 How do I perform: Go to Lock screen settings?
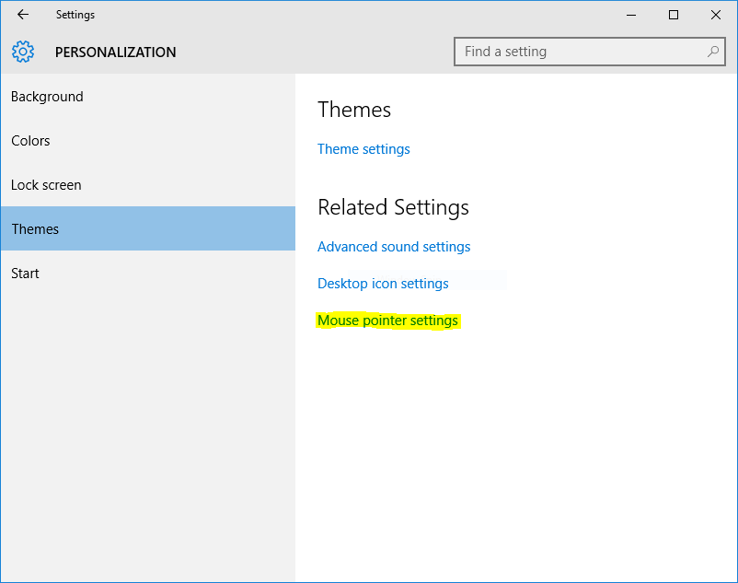(46, 185)
